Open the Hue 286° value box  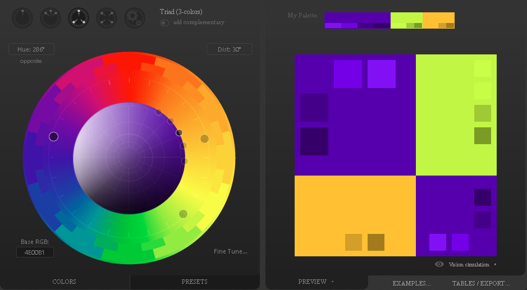coord(31,49)
